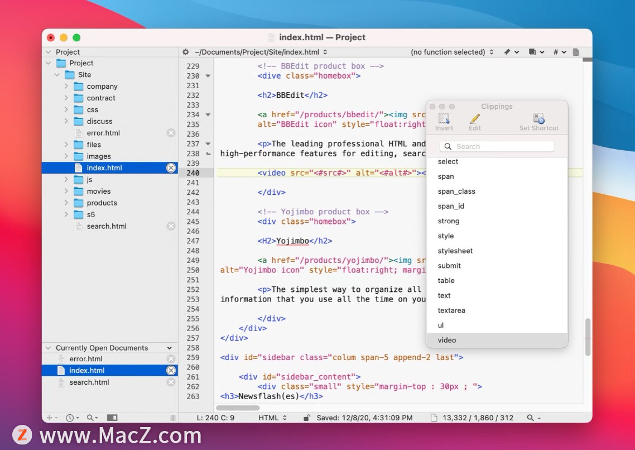Image resolution: width=635 pixels, height=450 pixels.
Task: Fold the code block at line 230
Action: 208,76
